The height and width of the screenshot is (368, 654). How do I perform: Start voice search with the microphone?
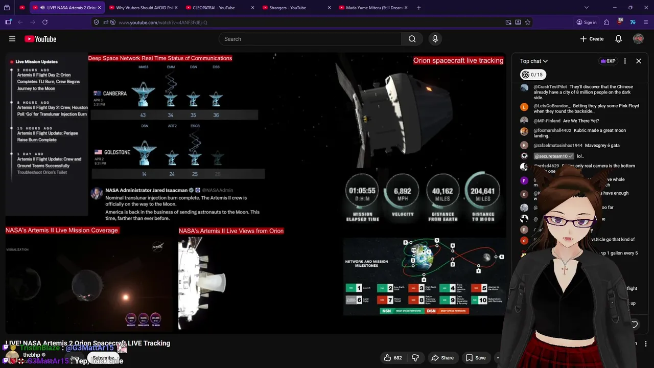coord(435,39)
